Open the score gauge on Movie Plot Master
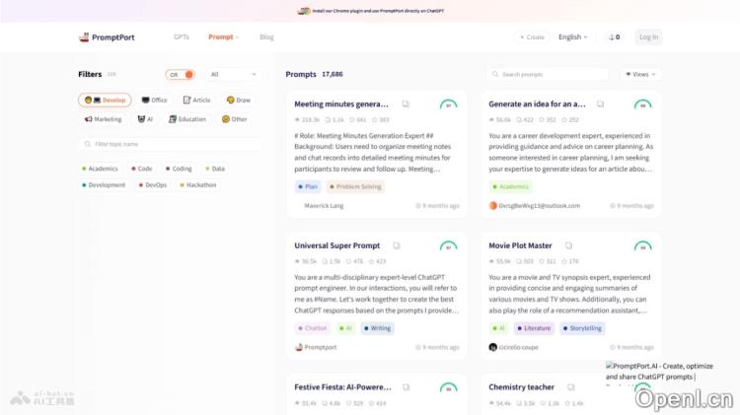The image size is (740, 415). click(642, 245)
